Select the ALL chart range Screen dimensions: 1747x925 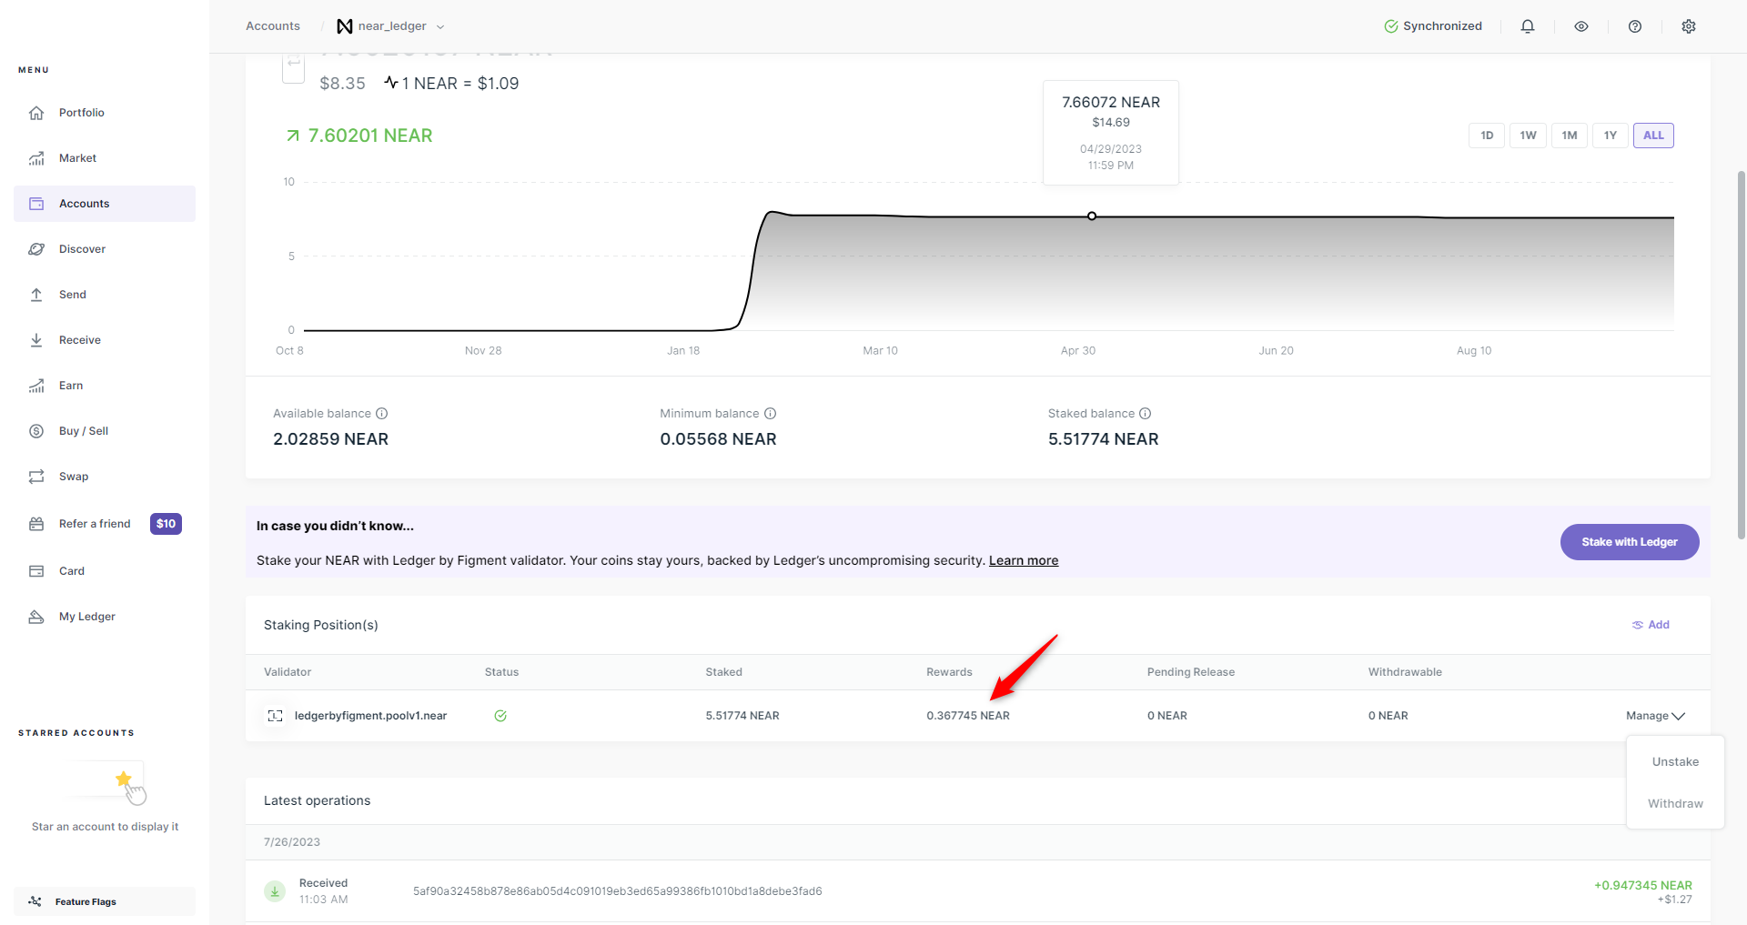1653,136
